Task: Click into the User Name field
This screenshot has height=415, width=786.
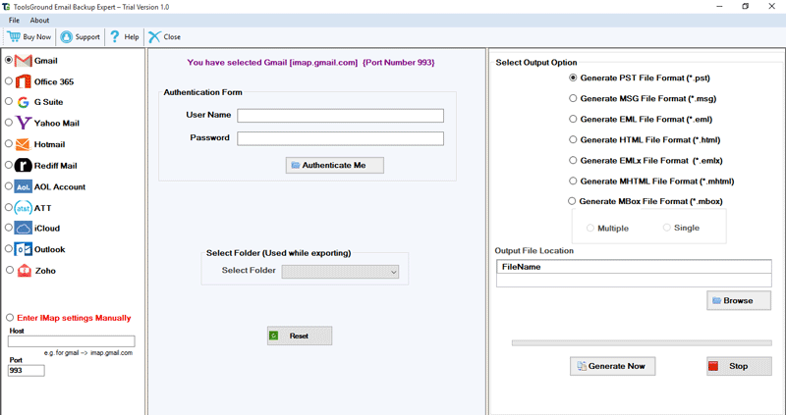Action: point(340,116)
